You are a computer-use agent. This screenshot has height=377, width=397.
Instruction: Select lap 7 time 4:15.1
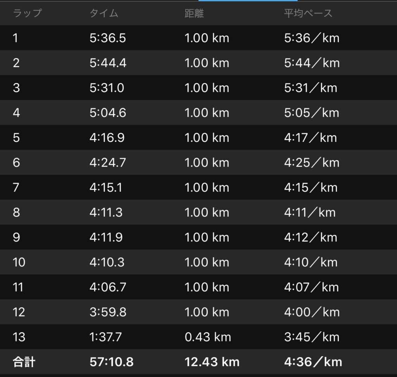106,188
